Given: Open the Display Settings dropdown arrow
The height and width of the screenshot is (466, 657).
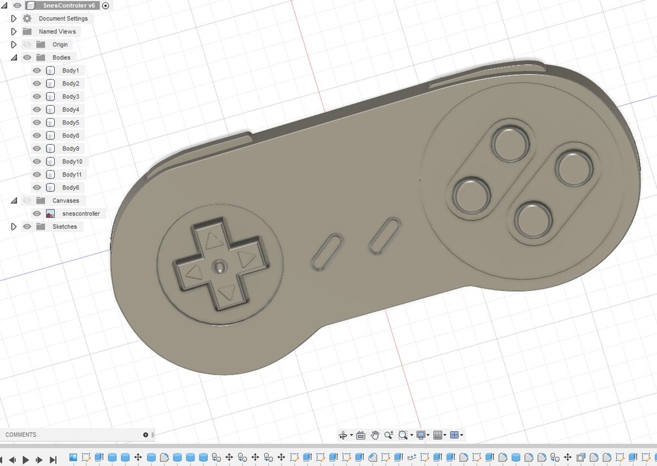Looking at the screenshot, I should 428,435.
